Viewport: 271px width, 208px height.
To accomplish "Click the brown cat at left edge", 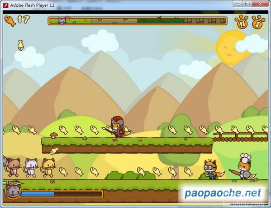I will tap(13, 167).
